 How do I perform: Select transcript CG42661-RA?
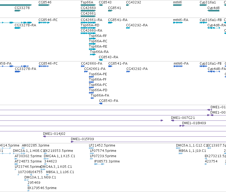pos(88,23)
